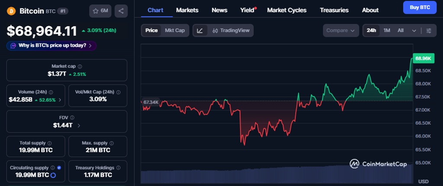Screen dimensions: 443x186
Task: Select the All time range
Action: pyautogui.click(x=401, y=31)
